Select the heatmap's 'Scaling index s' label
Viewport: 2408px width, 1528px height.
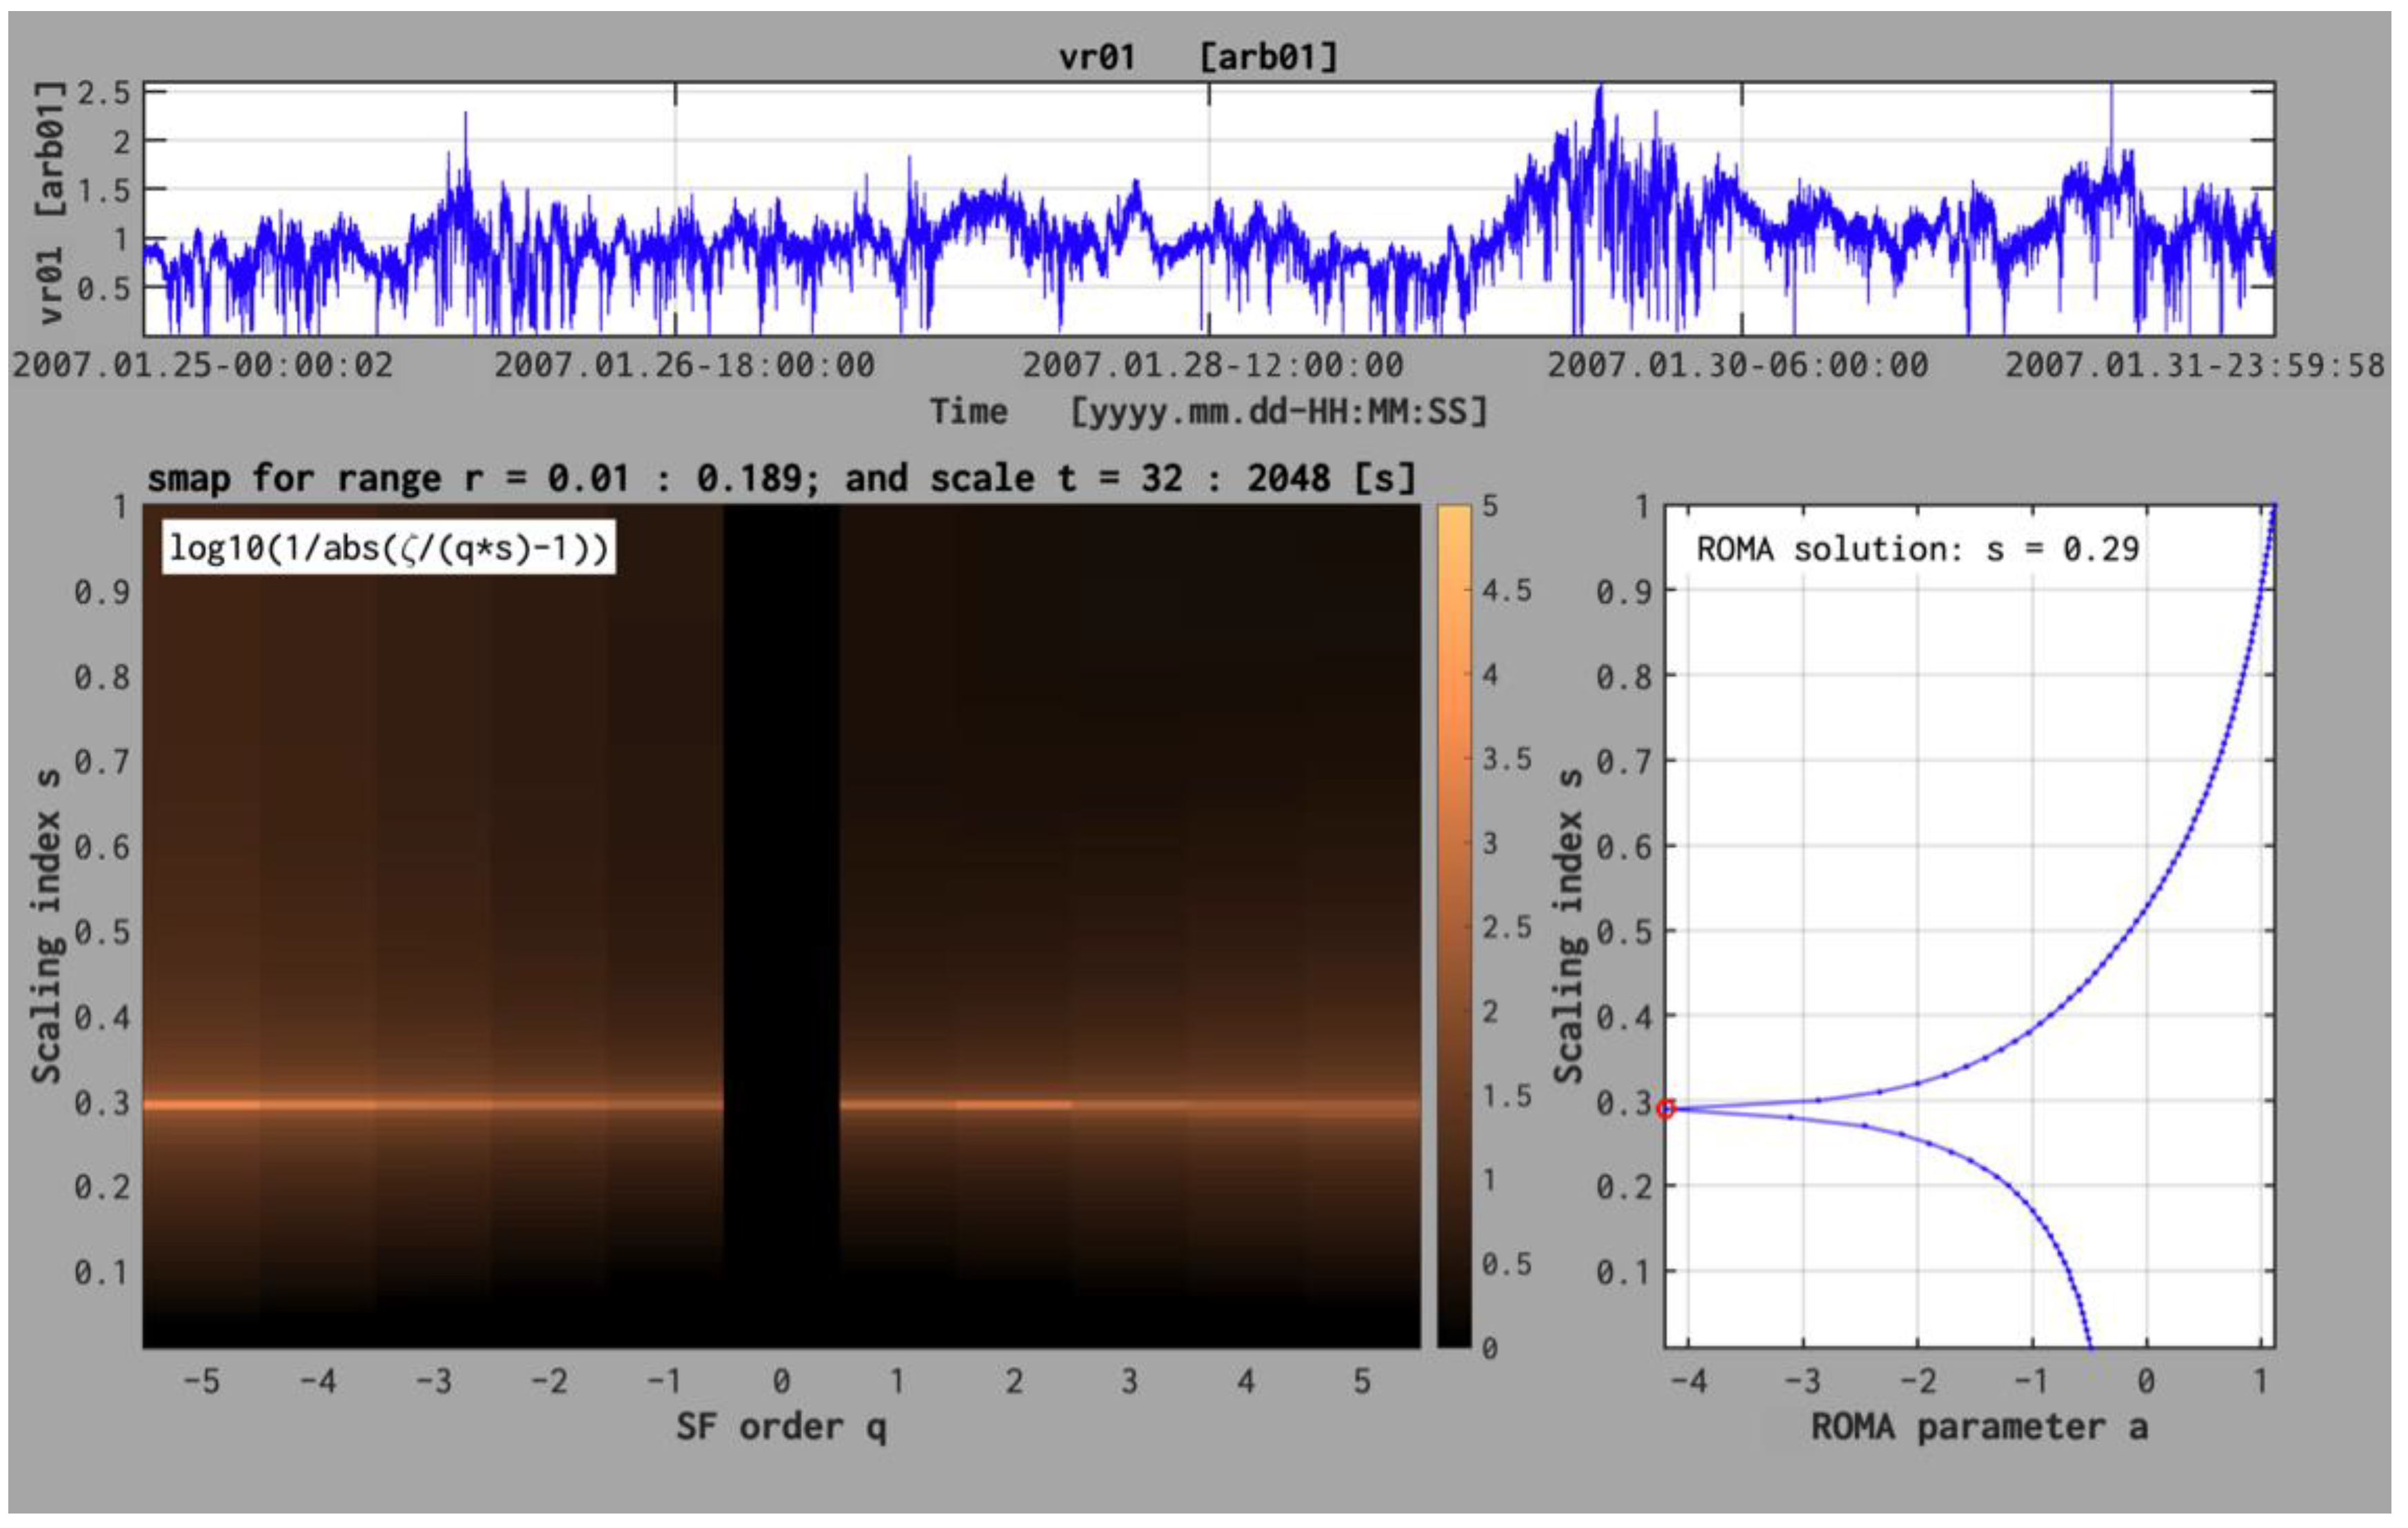pos(47,925)
